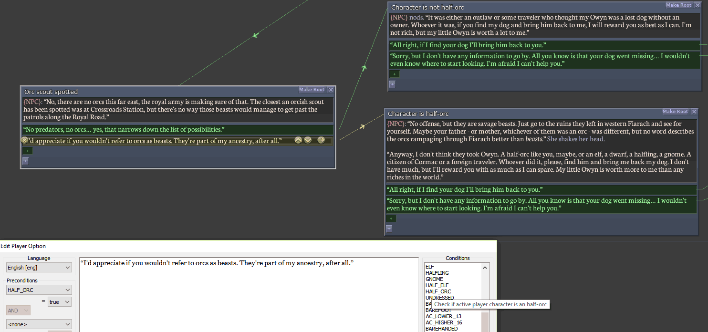Select GNOME in the Conditions list
This screenshot has height=332, width=708.
pyautogui.click(x=434, y=279)
